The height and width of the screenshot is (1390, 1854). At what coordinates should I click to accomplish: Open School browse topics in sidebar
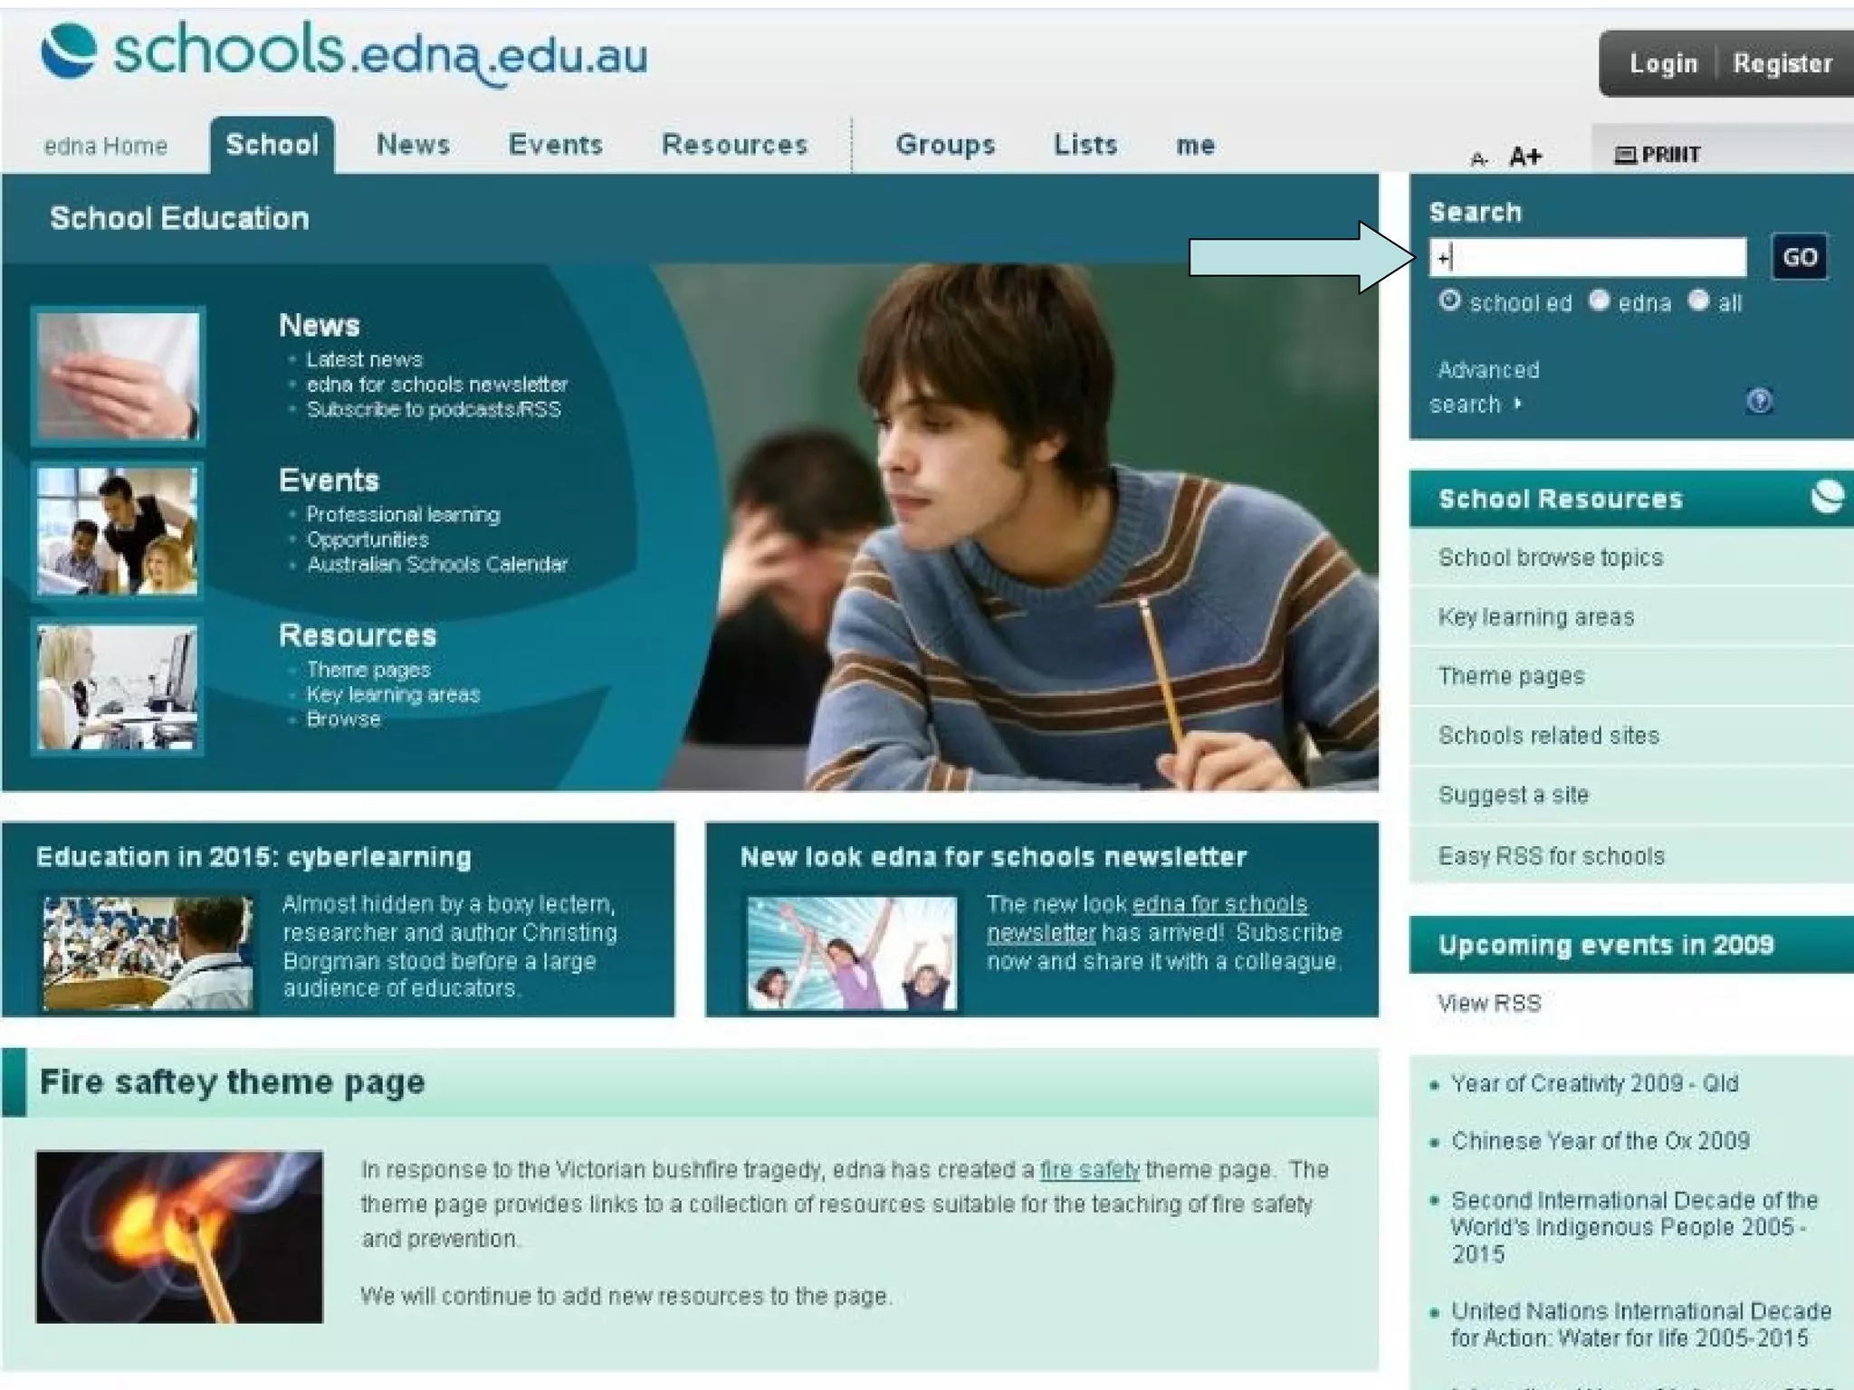coord(1550,557)
